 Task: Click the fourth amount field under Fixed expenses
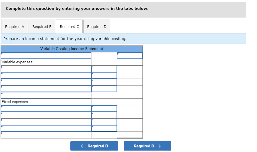click(x=104, y=128)
